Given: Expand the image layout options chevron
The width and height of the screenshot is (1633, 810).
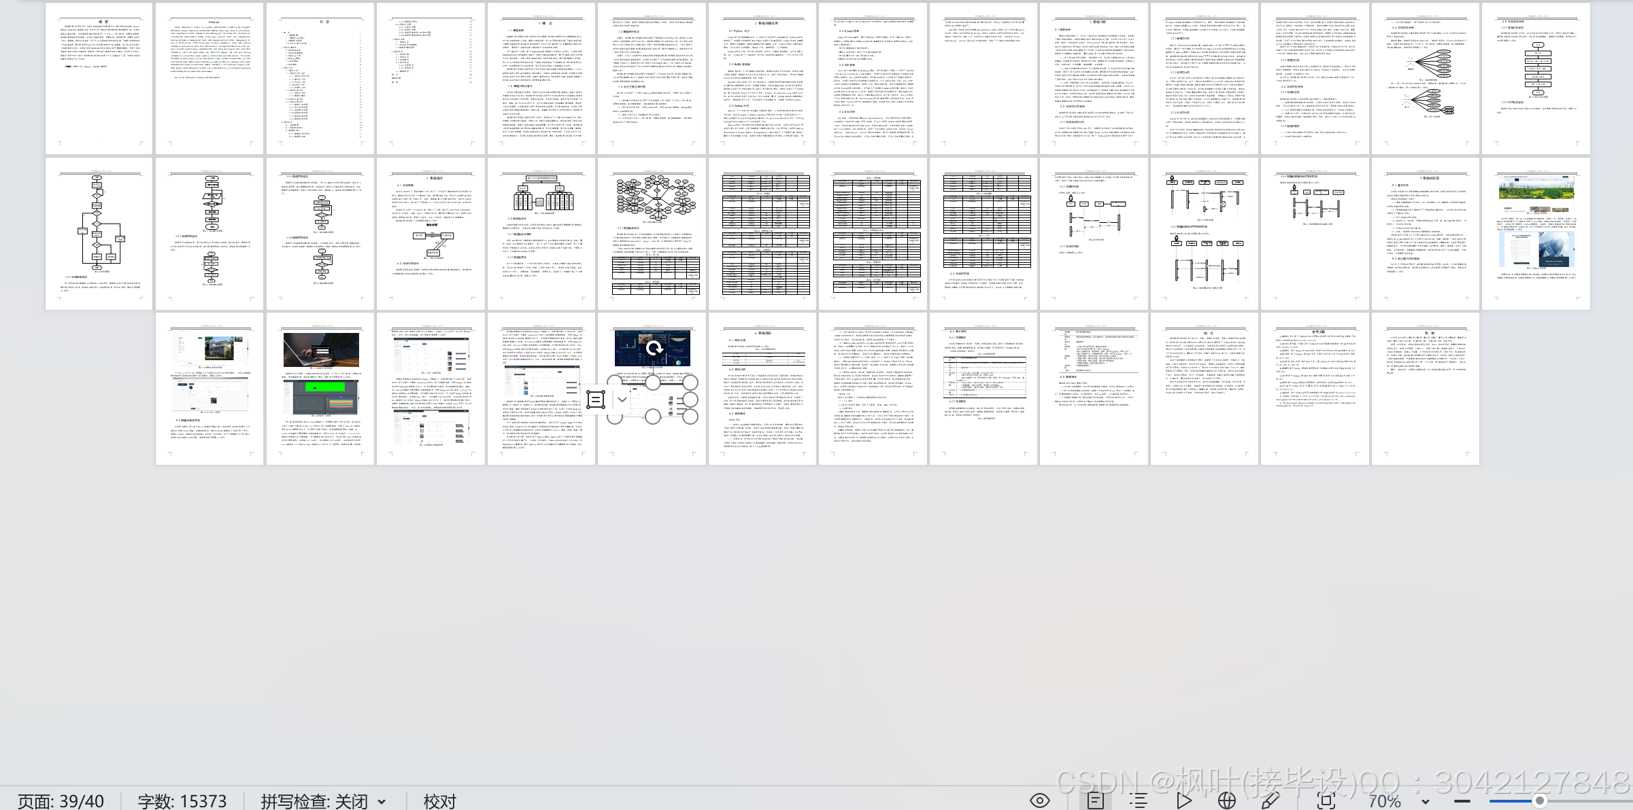Looking at the screenshot, I should pyautogui.click(x=622, y=400).
